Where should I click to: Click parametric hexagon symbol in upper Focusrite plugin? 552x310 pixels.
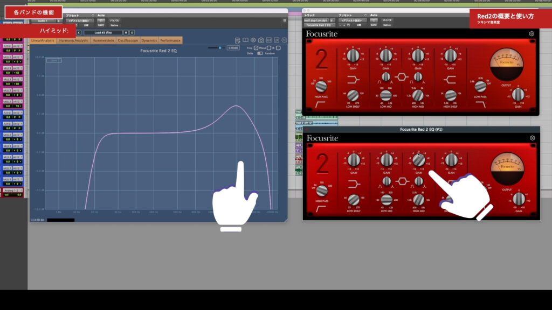(402, 77)
